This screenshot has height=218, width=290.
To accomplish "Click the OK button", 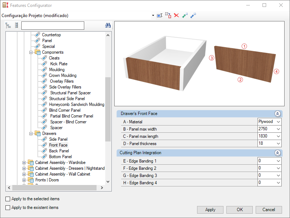I will (x=239, y=210).
